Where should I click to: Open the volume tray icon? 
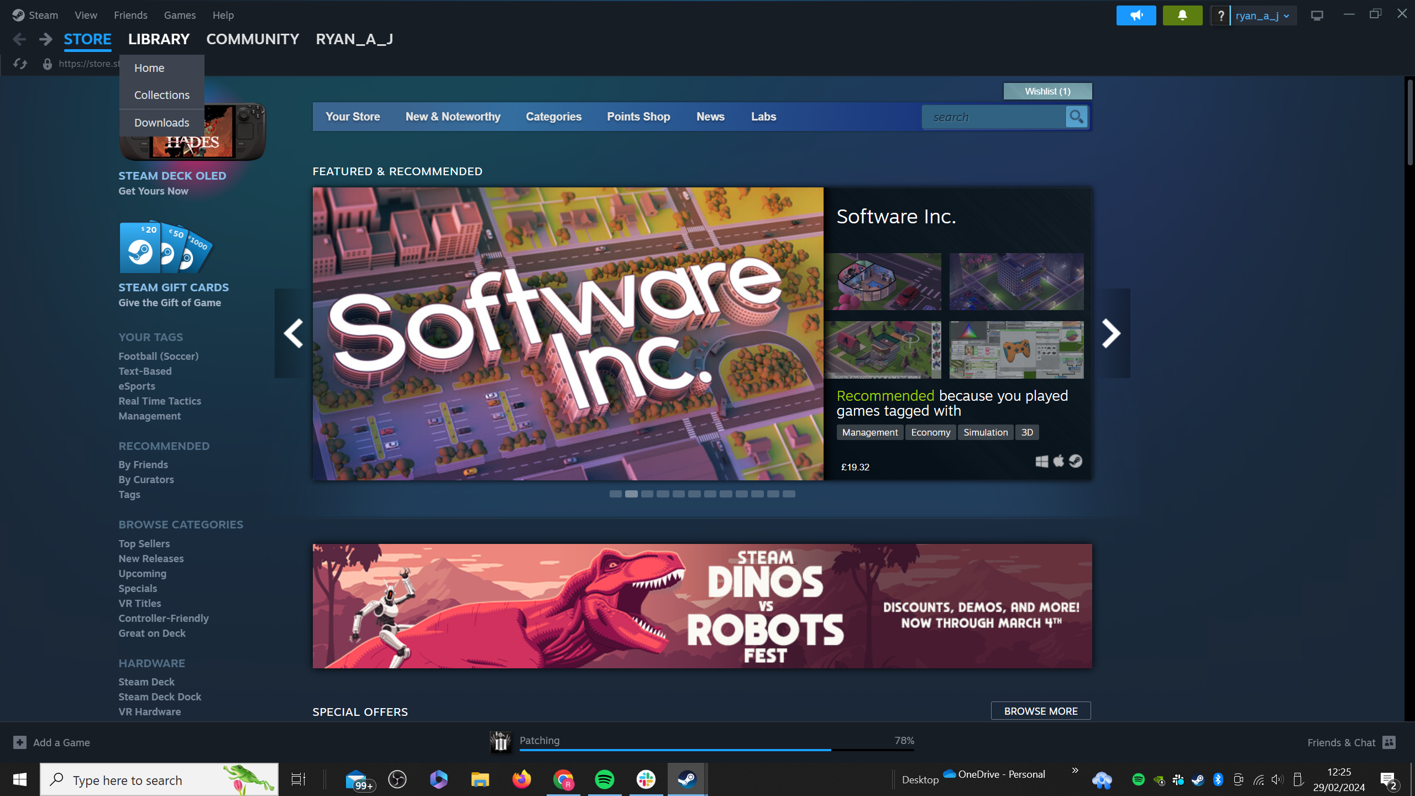[1277, 780]
